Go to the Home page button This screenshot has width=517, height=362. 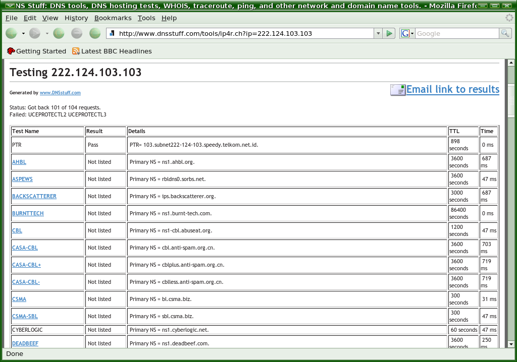pos(95,33)
